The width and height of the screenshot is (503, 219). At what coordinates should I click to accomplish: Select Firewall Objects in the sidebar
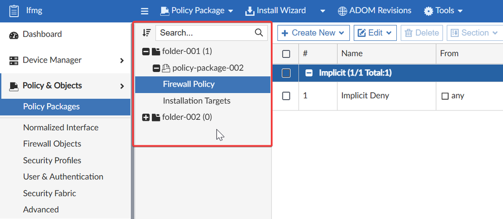coord(52,143)
